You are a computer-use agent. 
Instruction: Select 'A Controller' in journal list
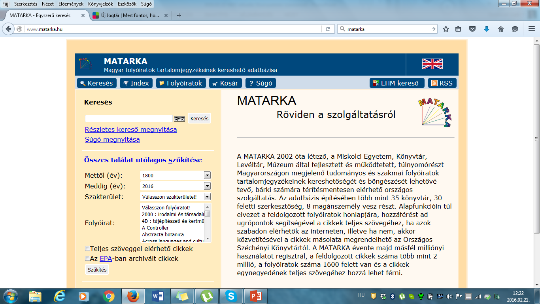155,228
